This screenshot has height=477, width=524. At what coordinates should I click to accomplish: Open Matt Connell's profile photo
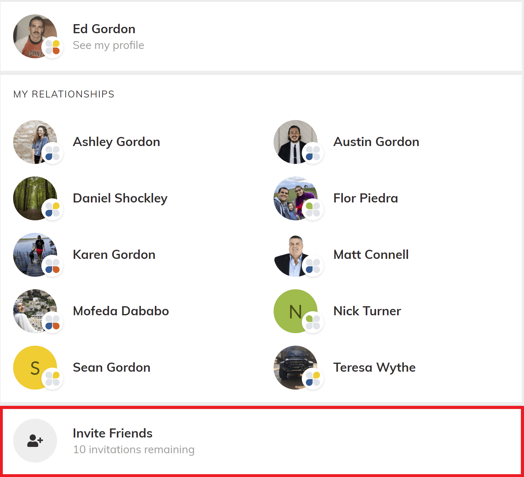click(292, 252)
